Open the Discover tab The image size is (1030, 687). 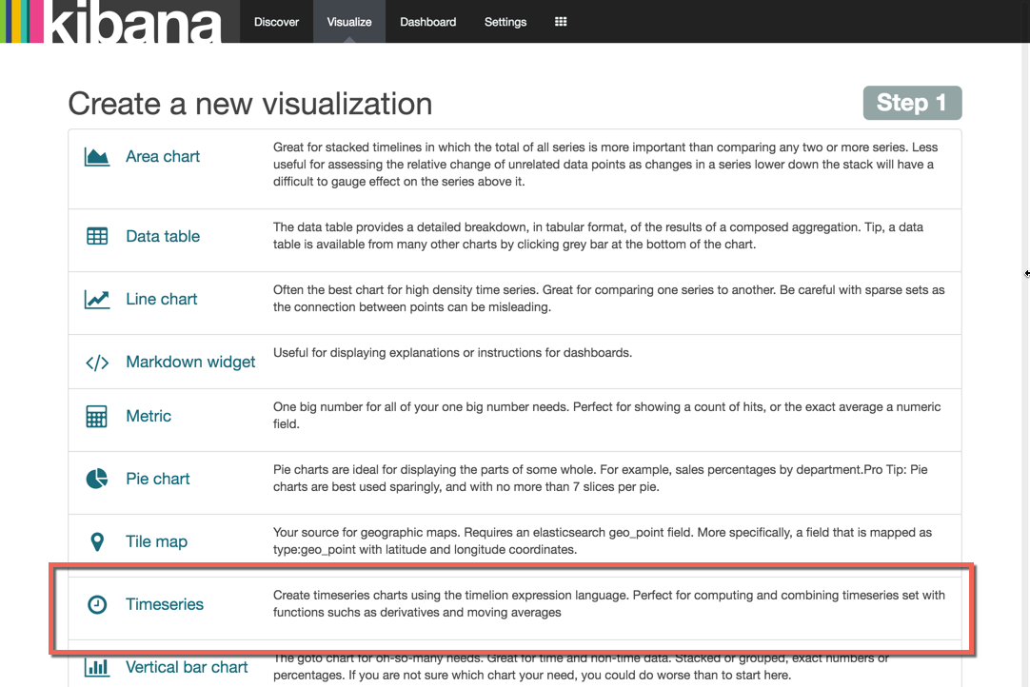(276, 22)
